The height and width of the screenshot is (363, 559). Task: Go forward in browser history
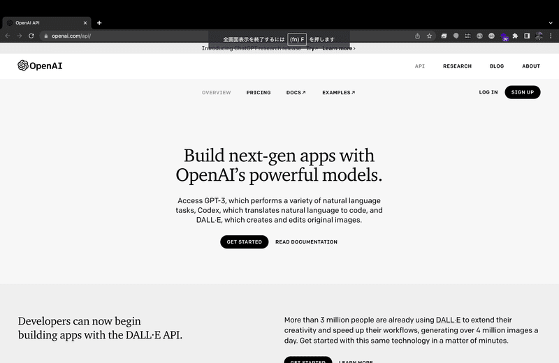[20, 36]
